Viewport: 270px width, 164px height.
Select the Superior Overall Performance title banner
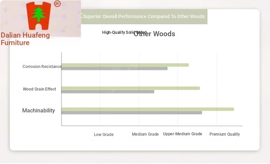144,16
